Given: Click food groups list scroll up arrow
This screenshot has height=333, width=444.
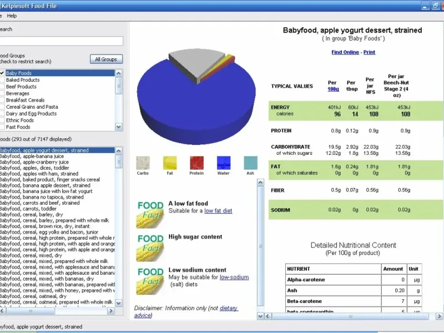Looking at the screenshot, I should point(119,73).
